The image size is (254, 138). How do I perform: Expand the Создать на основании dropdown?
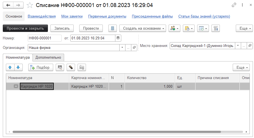pos(143,28)
